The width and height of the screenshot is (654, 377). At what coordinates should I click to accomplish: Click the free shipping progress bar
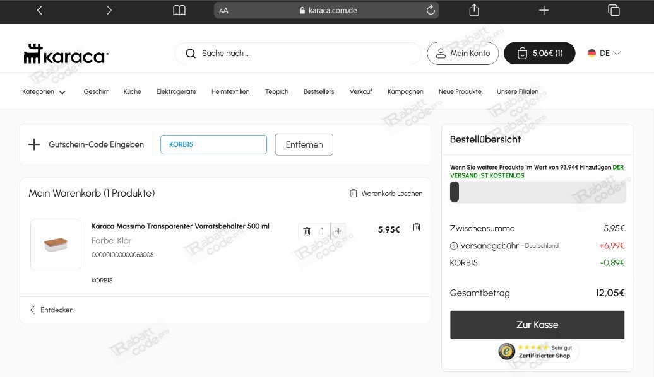point(538,192)
